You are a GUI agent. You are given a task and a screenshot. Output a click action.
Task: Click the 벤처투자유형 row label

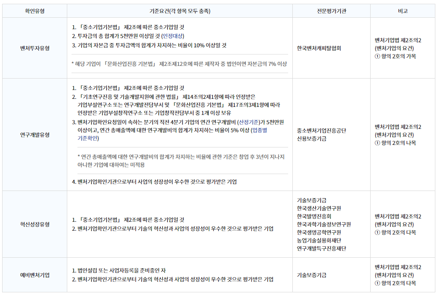pos(34,48)
